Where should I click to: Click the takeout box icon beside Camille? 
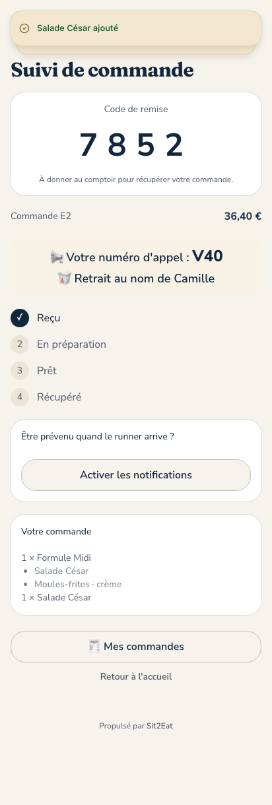coord(64,278)
